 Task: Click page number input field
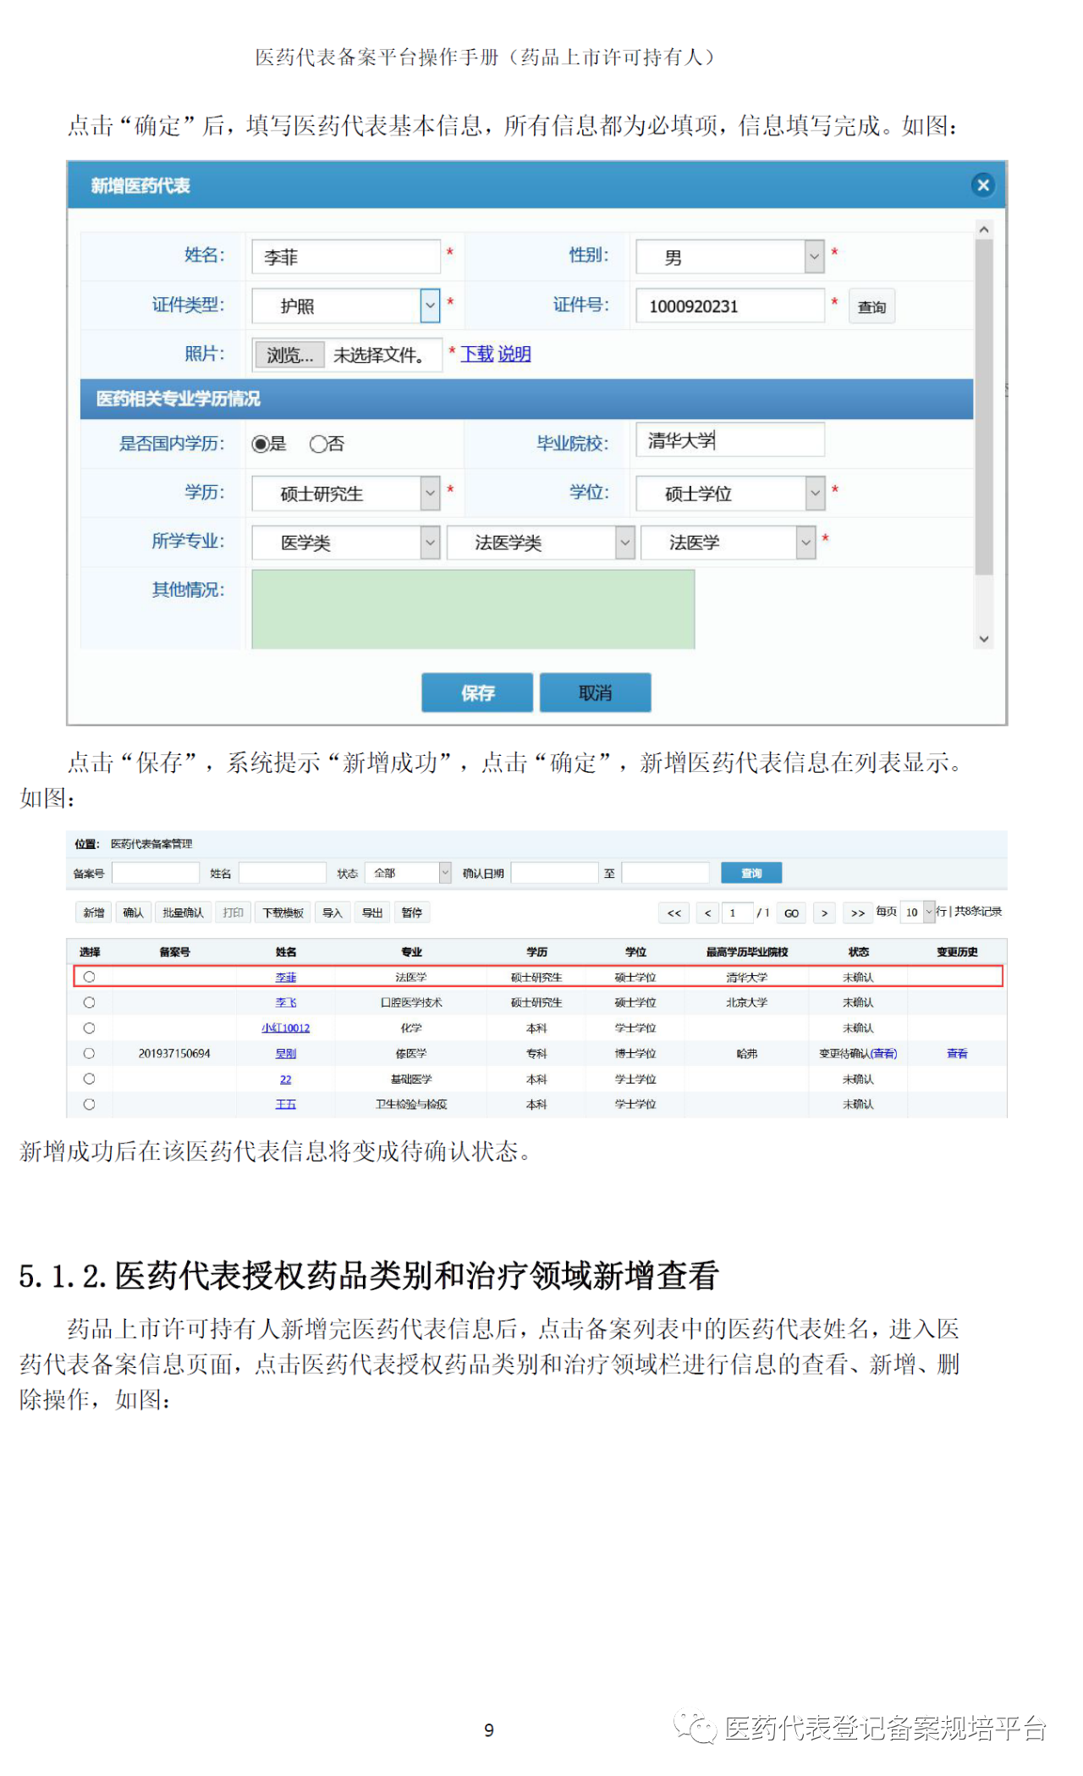tap(738, 913)
